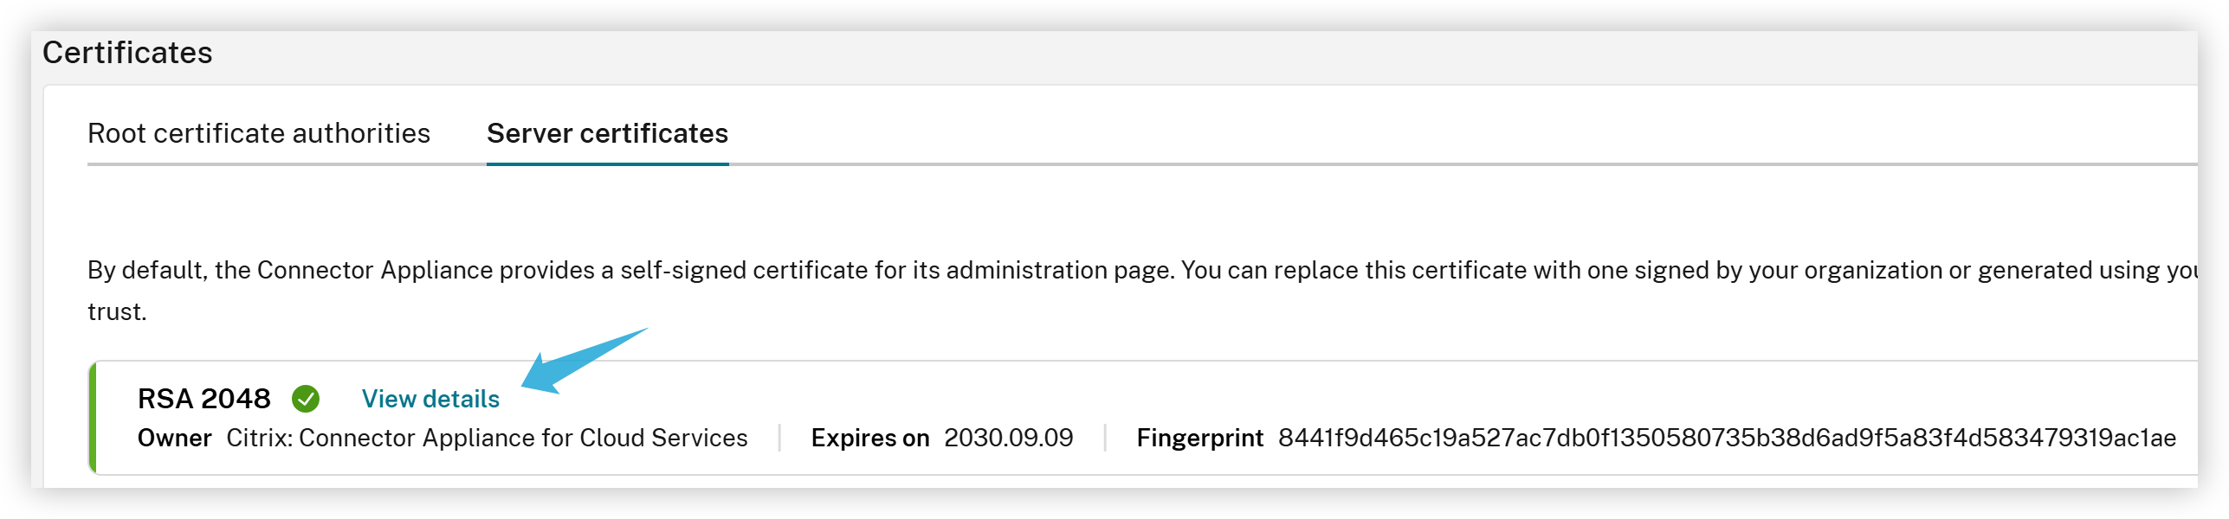Click the Owner label on the certificate card
This screenshot has width=2229, height=519.
point(175,438)
